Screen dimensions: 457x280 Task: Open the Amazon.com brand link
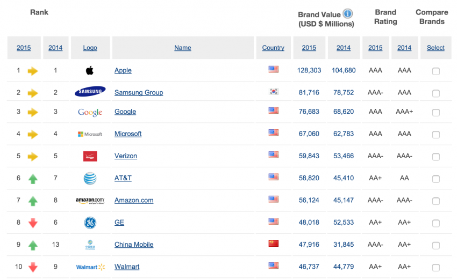point(134,200)
